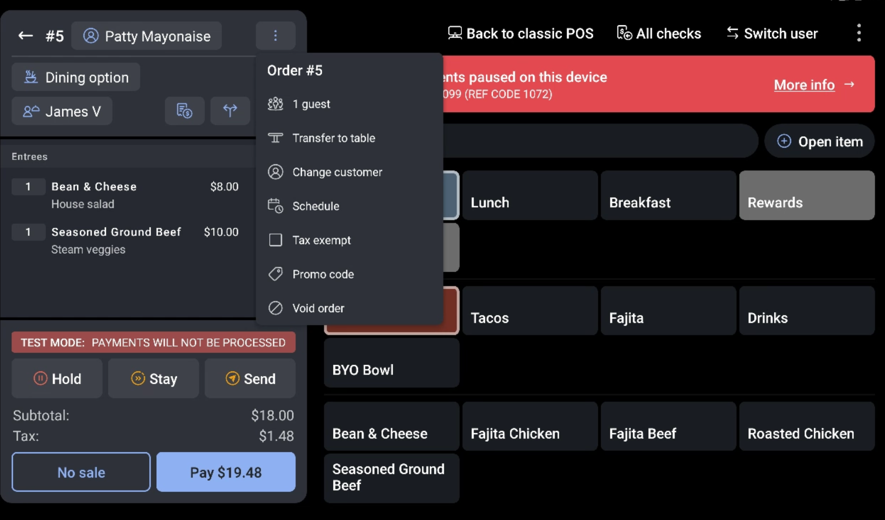Choose Transfer to table menu entry

pyautogui.click(x=333, y=138)
